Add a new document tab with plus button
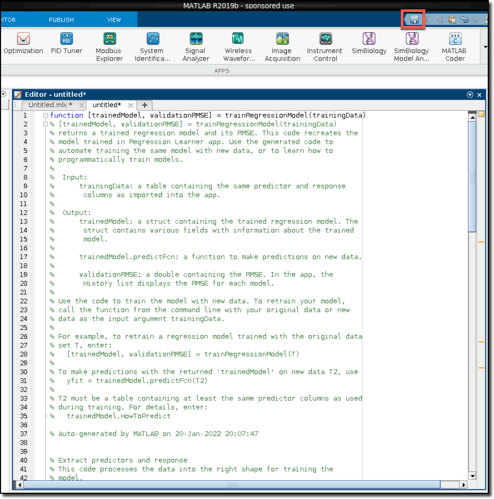This screenshot has height=499, width=494. [x=144, y=105]
